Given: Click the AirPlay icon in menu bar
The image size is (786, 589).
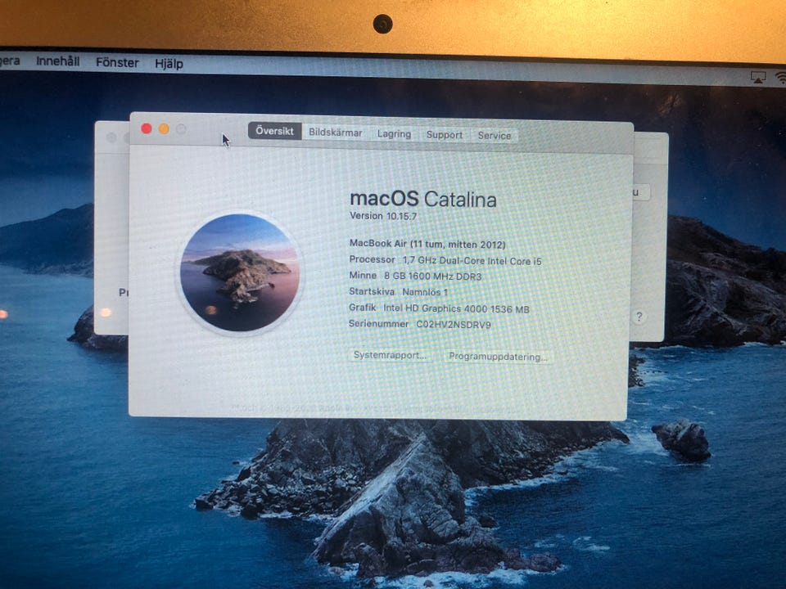Looking at the screenshot, I should pyautogui.click(x=758, y=77).
